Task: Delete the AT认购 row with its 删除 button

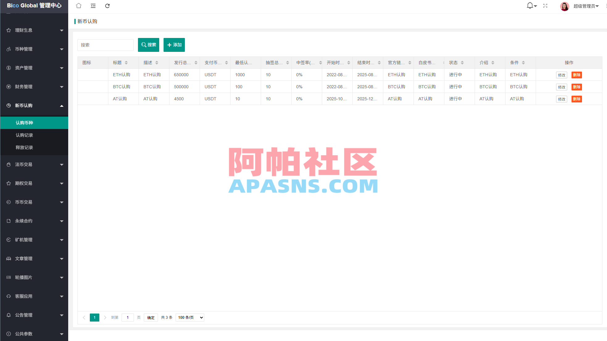Action: (576, 99)
